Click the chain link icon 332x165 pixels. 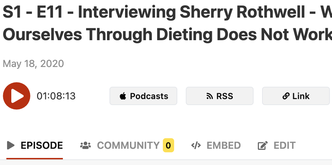click(286, 96)
